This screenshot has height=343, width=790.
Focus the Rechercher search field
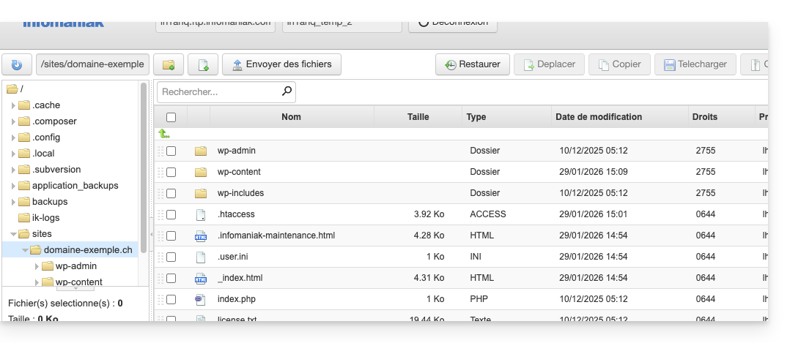[x=219, y=92]
